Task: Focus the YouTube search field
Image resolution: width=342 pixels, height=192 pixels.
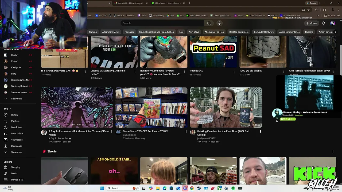Action: tap(162, 23)
